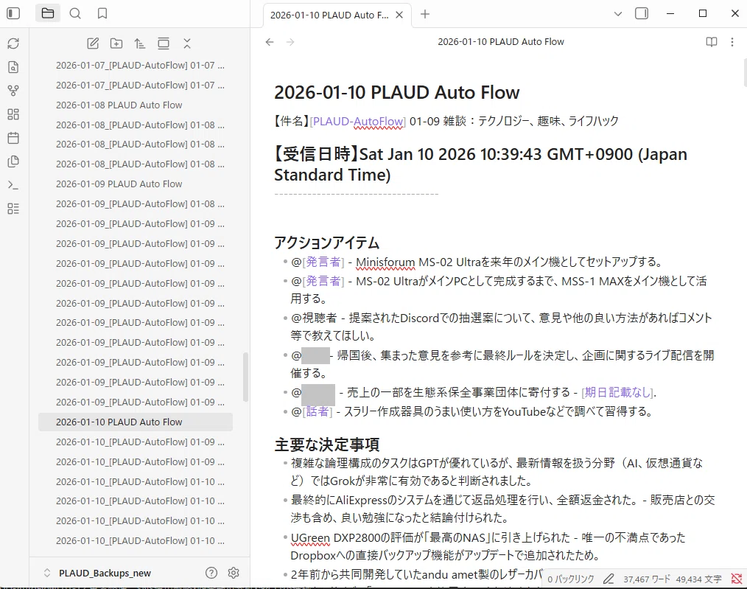Click the 0 バックリンク status item
Screen dimensions: 747x589
click(x=571, y=579)
